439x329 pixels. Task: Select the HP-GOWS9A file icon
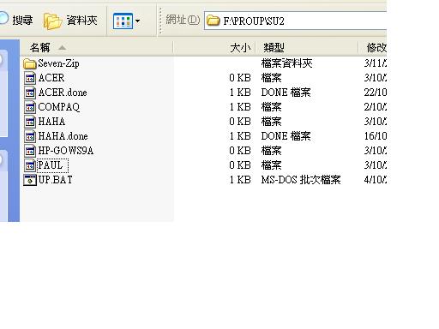point(30,151)
